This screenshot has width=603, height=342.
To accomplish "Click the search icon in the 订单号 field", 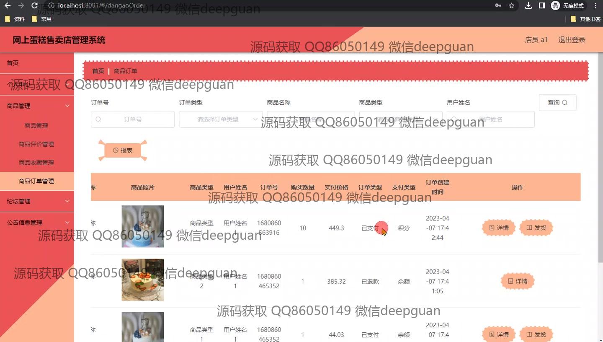I will (x=98, y=119).
